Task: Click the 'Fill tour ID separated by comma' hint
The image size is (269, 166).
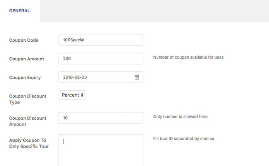Action: (184, 139)
